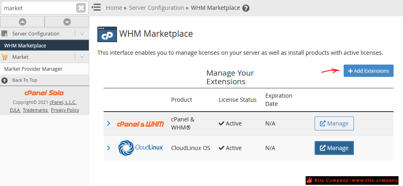The height and width of the screenshot is (186, 403).
Task: Click the N/A expiration in cPanel & WHM row
Action: (270, 123)
